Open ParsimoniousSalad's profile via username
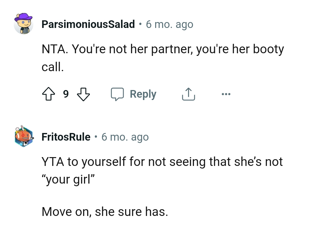Image resolution: width=318 pixels, height=228 pixels. coord(88,24)
